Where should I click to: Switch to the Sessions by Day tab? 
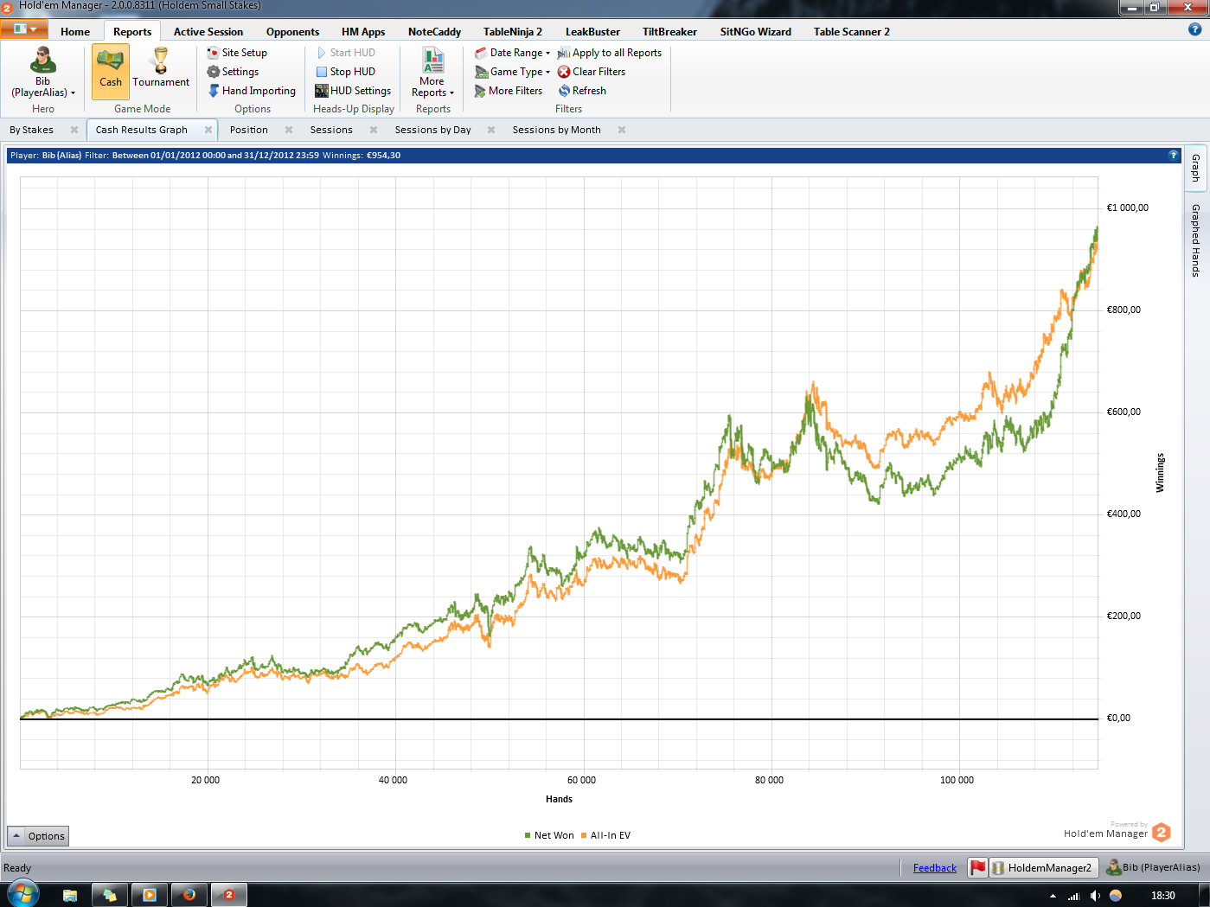[x=433, y=130]
